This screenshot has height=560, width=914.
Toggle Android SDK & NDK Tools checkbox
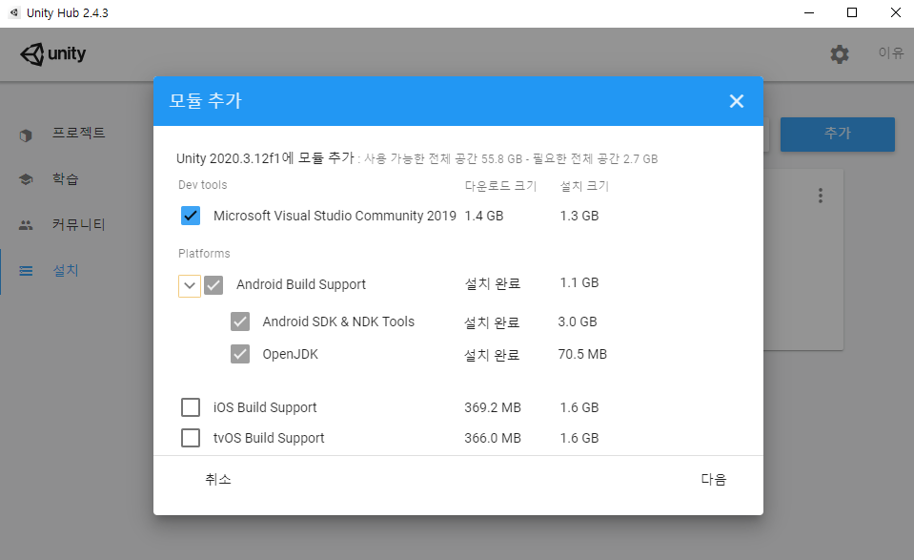click(240, 321)
